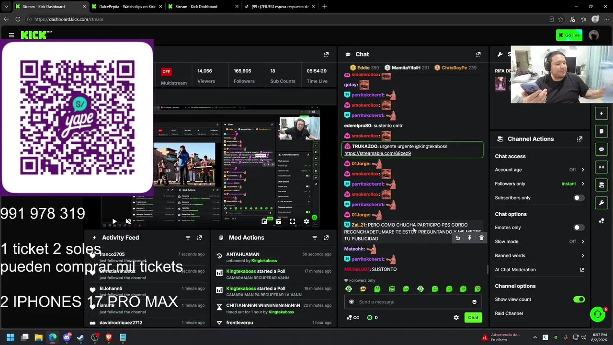Toggle the Multistream OFF switch
This screenshot has width=613, height=345.
pyautogui.click(x=166, y=72)
